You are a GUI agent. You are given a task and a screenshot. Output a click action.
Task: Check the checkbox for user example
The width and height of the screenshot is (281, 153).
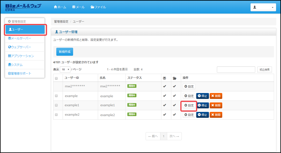click(x=56, y=96)
